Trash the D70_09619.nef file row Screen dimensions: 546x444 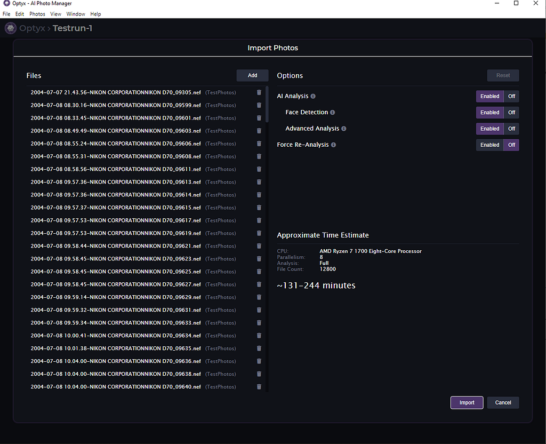[259, 233]
